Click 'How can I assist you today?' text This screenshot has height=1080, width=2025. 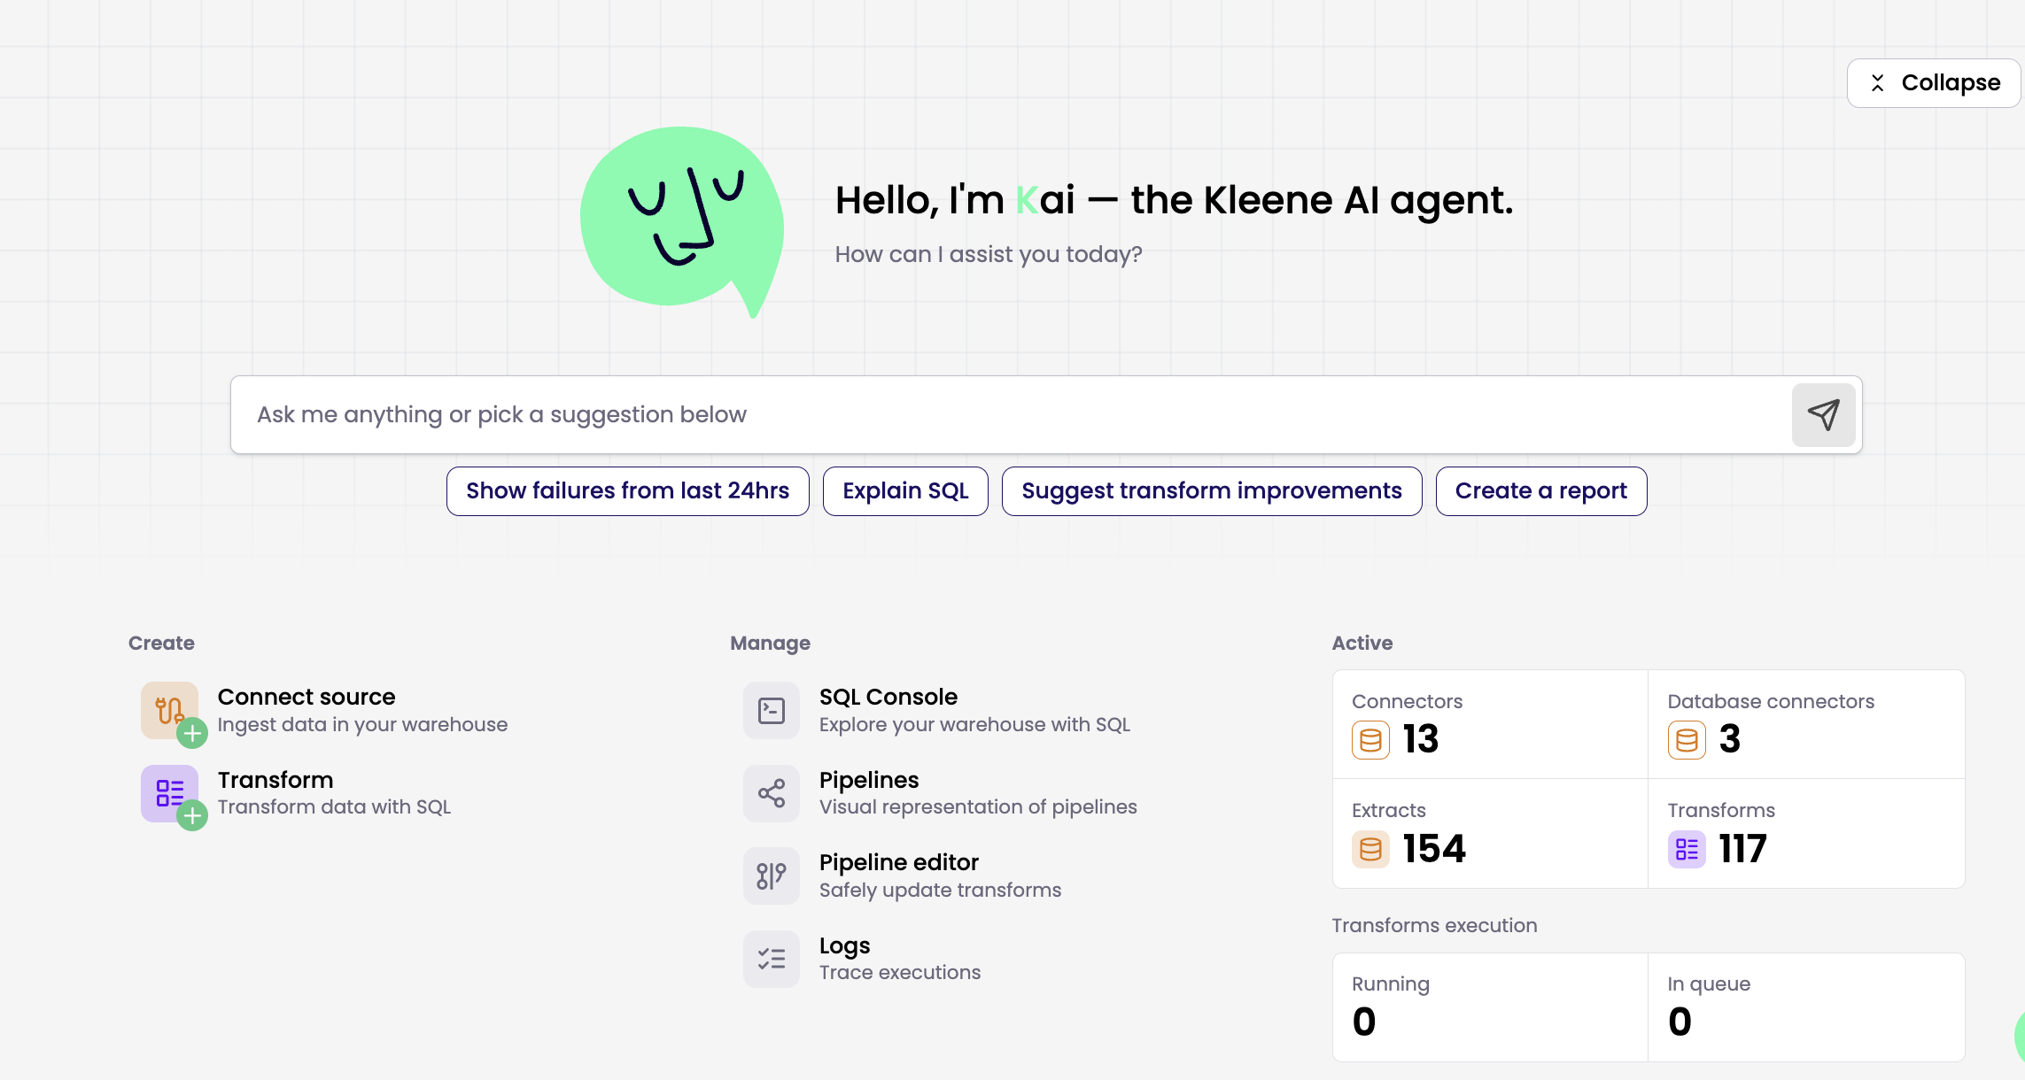(989, 255)
